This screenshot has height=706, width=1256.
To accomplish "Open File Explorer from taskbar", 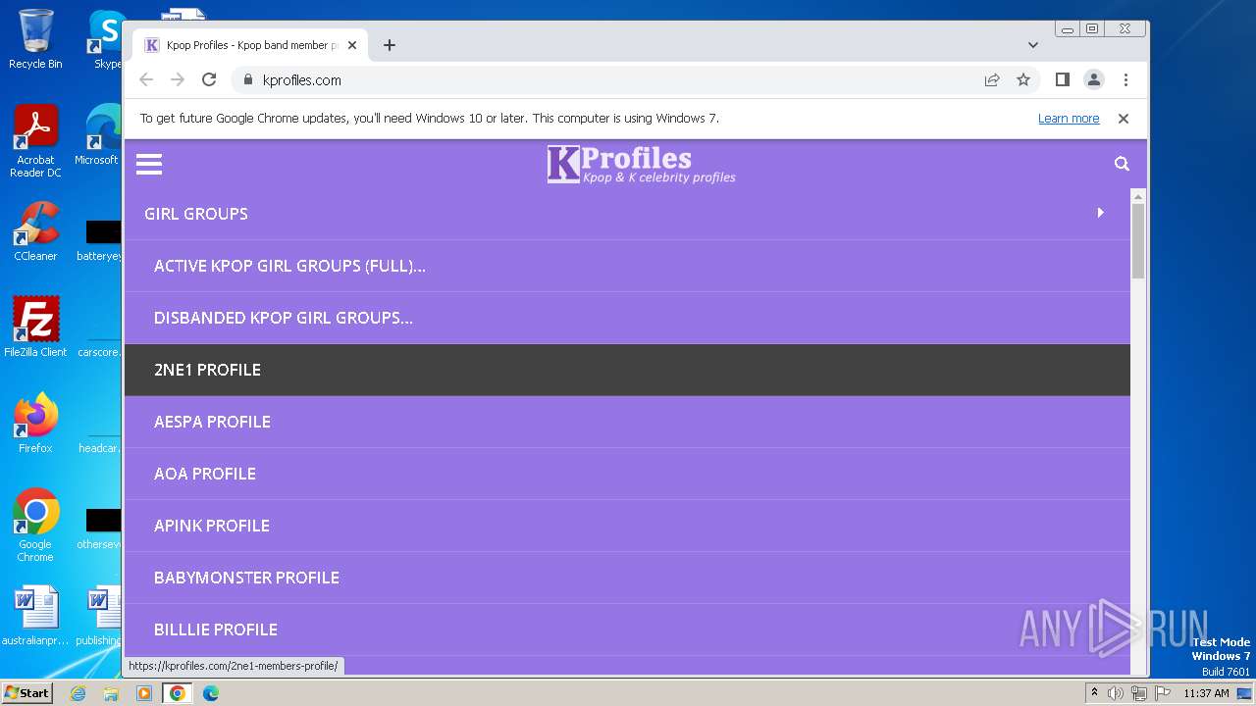I will pyautogui.click(x=111, y=693).
